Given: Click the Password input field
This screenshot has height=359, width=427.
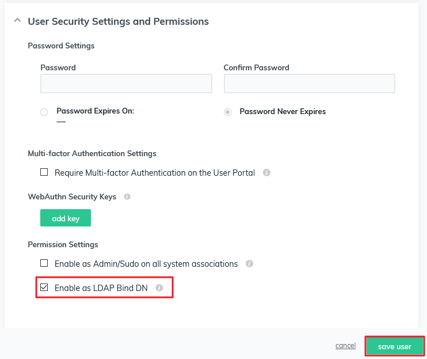Looking at the screenshot, I should coord(126,84).
